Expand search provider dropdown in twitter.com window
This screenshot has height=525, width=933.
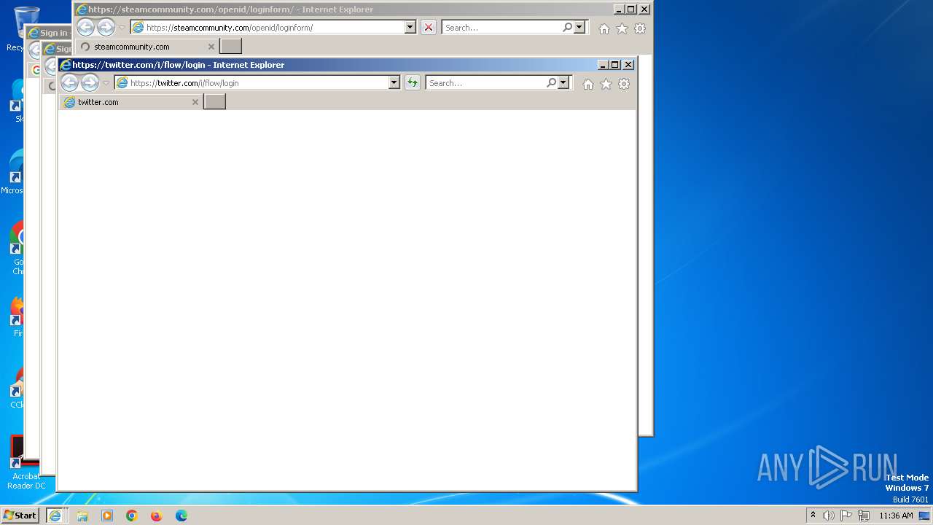tap(563, 83)
